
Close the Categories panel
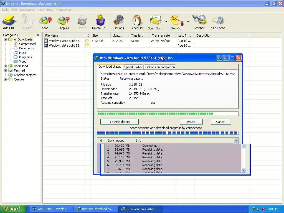point(38,35)
